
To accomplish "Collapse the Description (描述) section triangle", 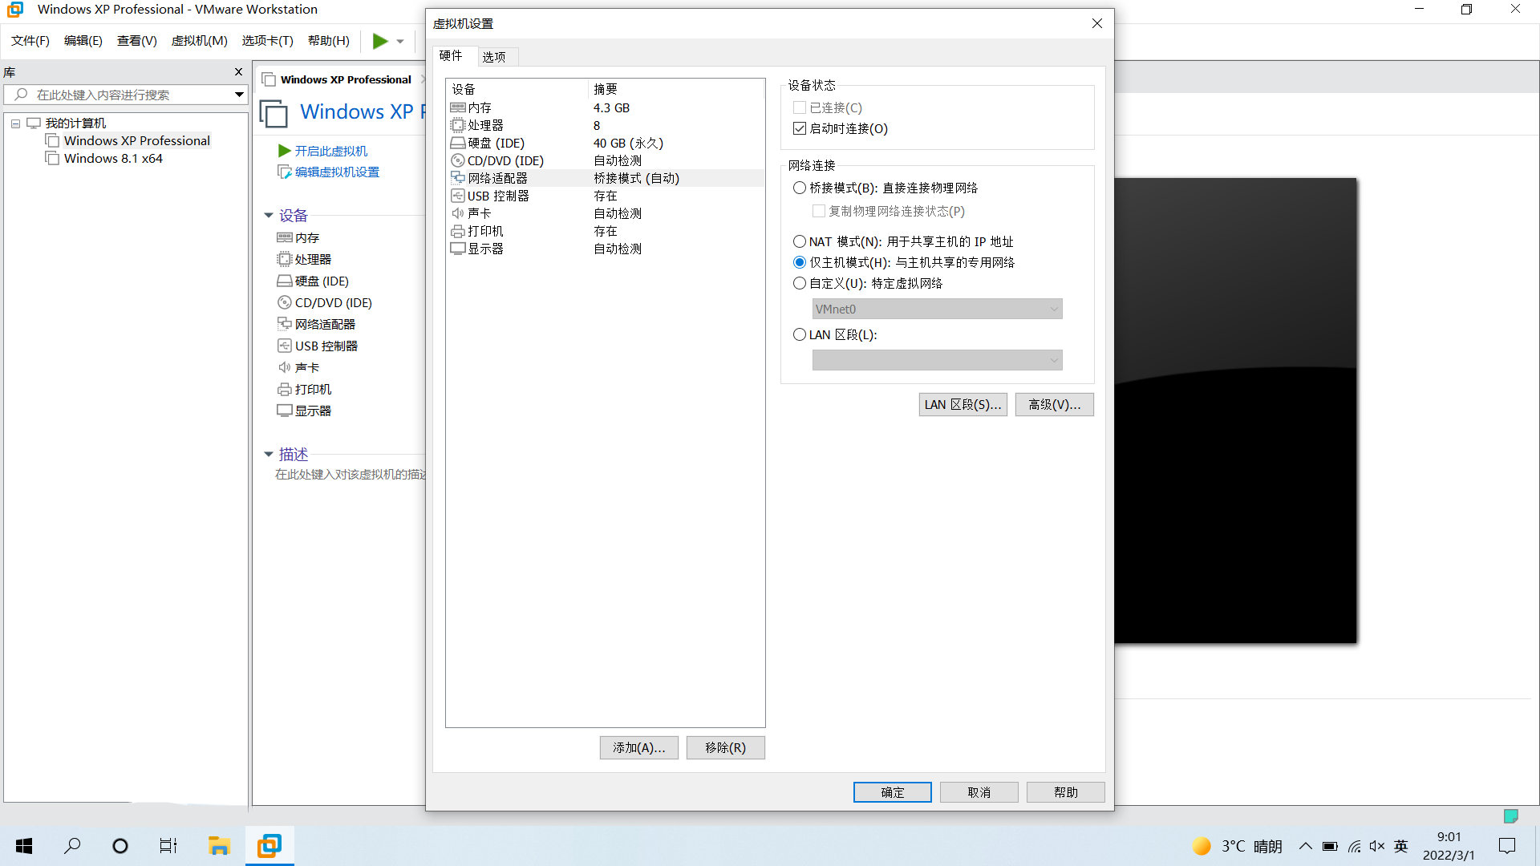I will tap(269, 454).
